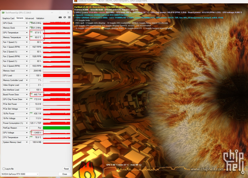Viewport: 248px width, 178px height.
Task: Click the F1: toggle help line in FurMark
Action: tap(82, 20)
